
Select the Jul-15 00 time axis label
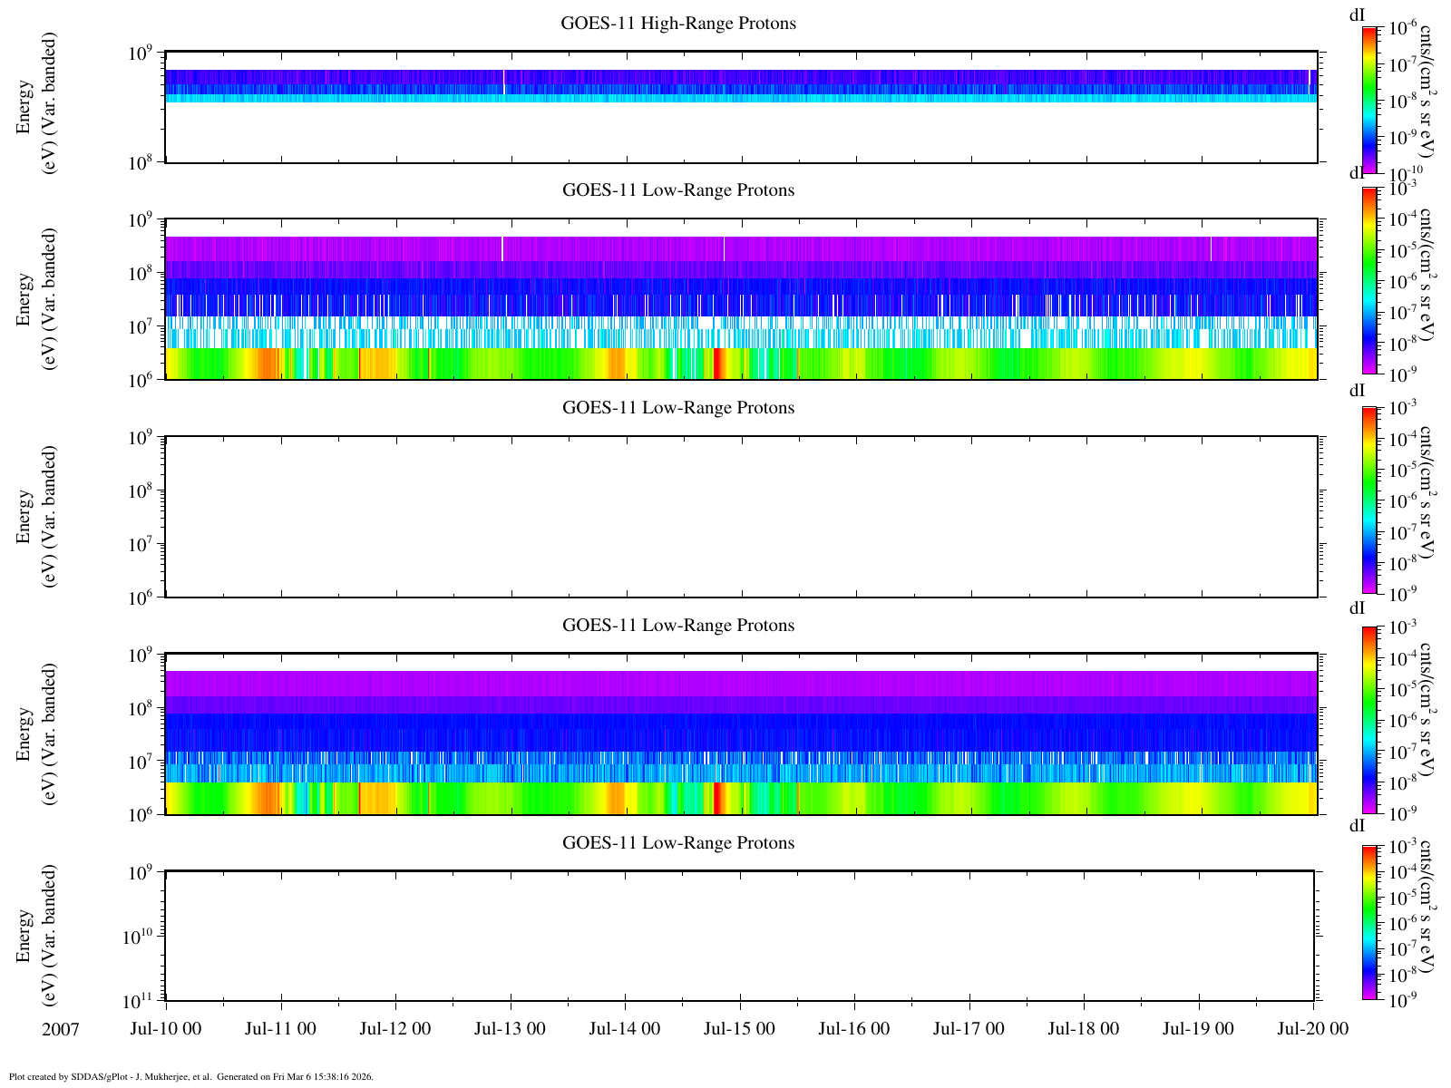point(739,1029)
